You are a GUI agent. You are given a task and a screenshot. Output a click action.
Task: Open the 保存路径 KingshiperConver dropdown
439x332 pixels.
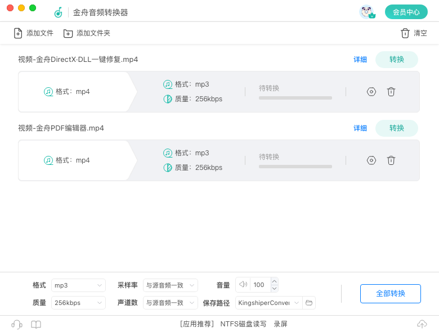[269, 303]
